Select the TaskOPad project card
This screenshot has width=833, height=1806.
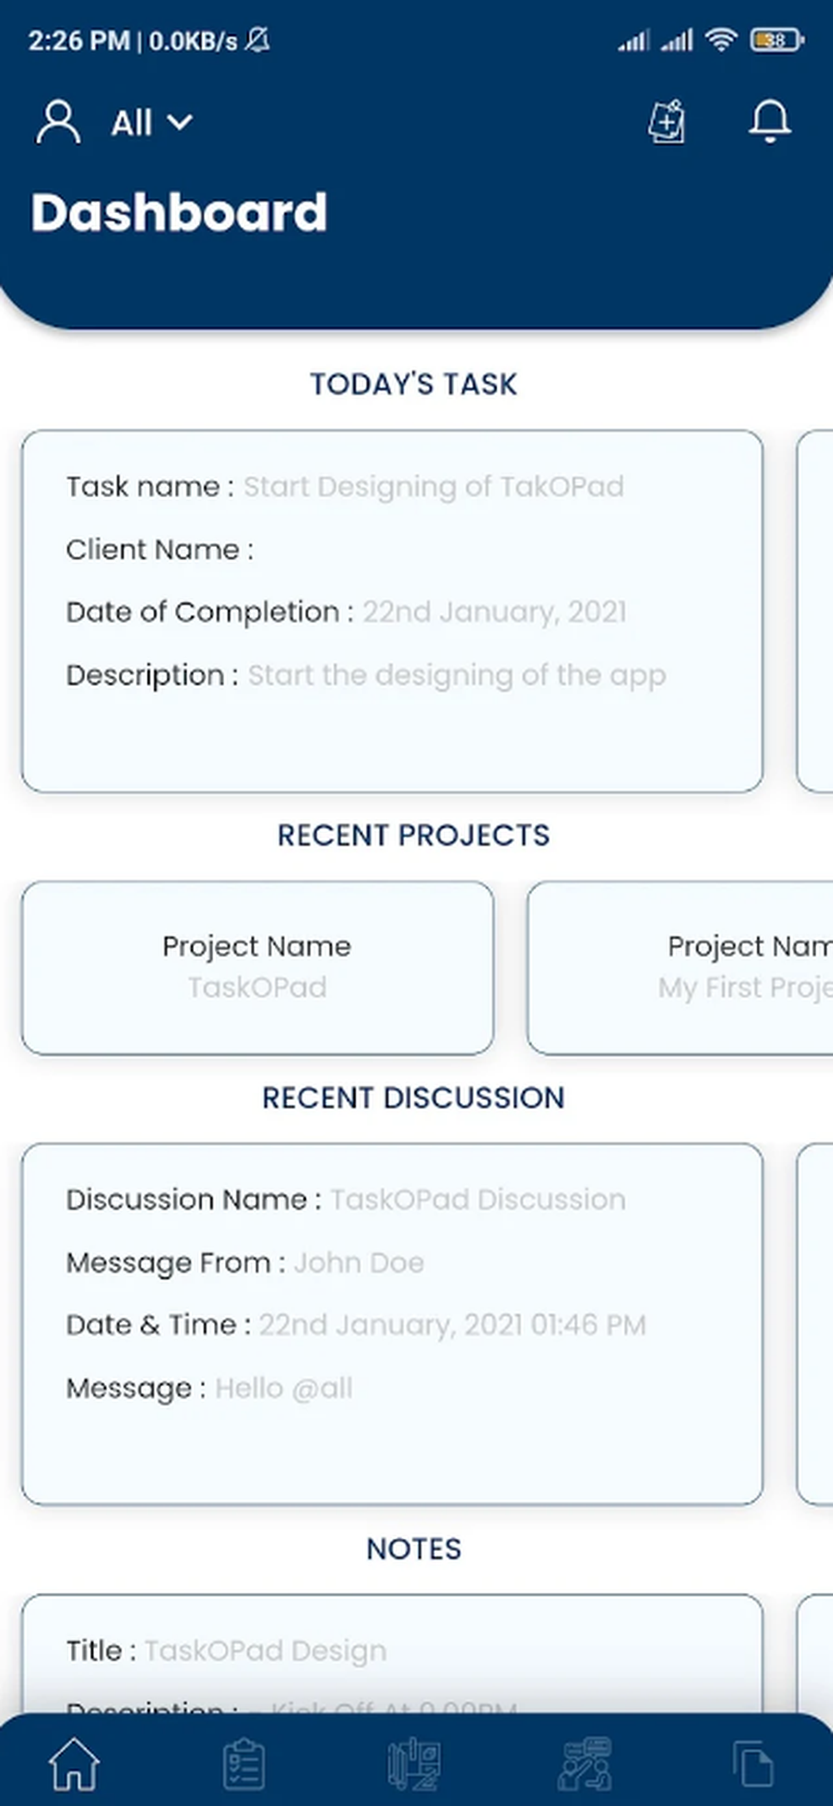click(x=257, y=968)
